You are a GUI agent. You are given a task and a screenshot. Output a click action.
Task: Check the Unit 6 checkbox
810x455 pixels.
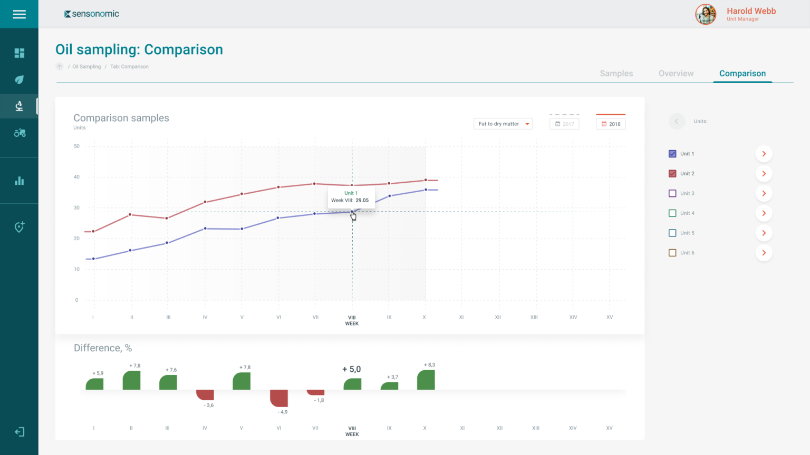pos(672,252)
